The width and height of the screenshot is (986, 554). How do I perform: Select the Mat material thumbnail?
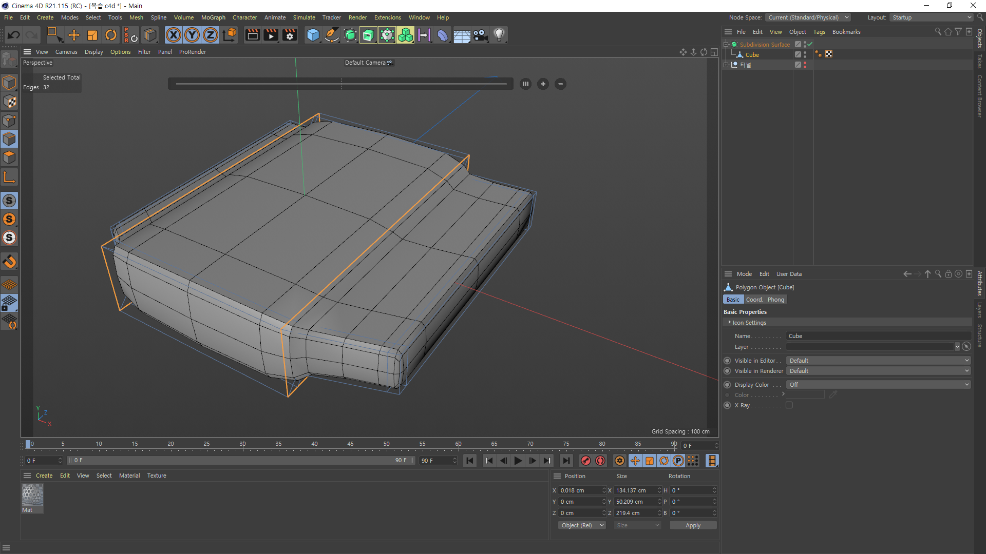(x=32, y=496)
